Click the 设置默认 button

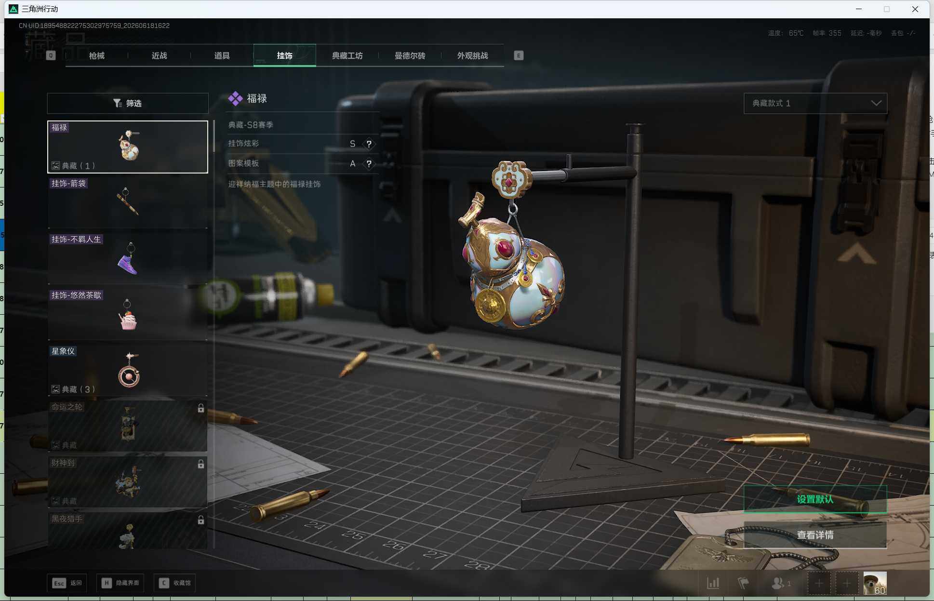point(815,499)
